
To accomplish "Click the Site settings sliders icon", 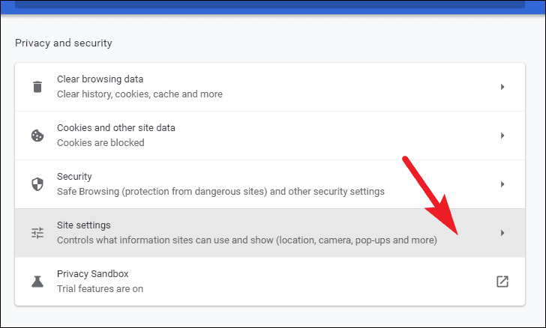I will 37,233.
